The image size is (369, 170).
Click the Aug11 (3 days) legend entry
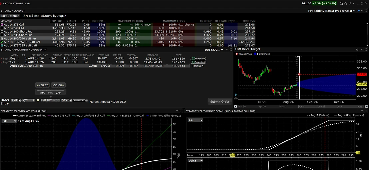[318, 115]
